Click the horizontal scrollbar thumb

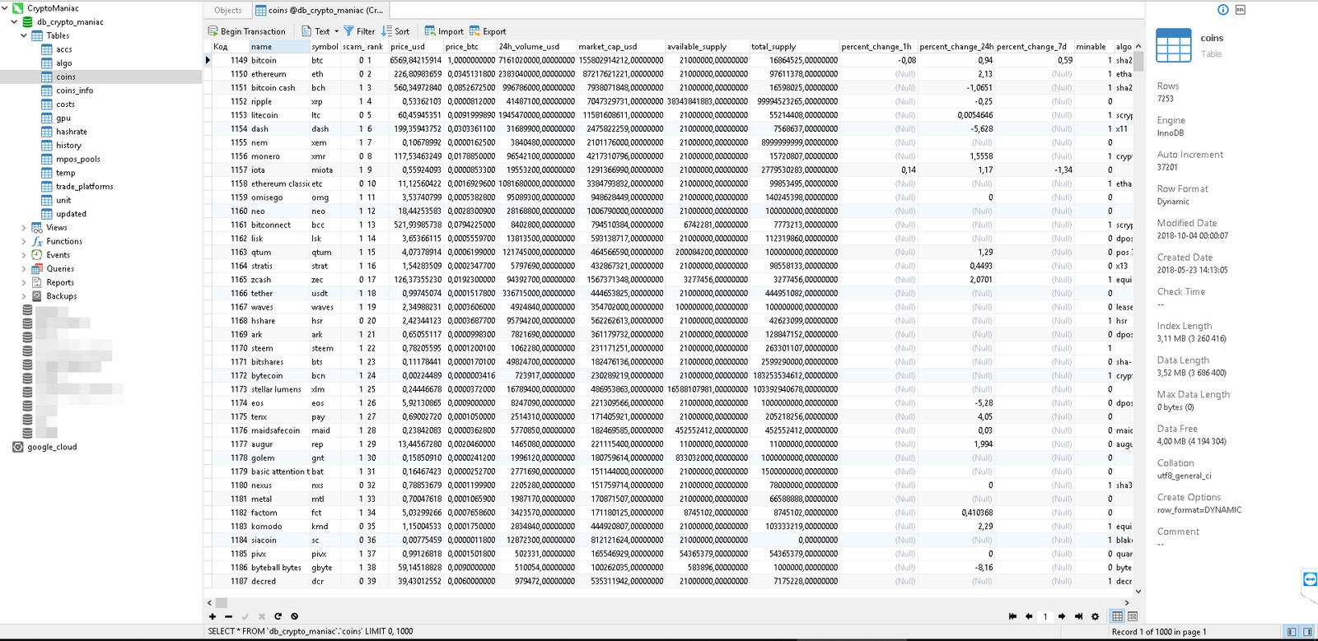(x=222, y=603)
